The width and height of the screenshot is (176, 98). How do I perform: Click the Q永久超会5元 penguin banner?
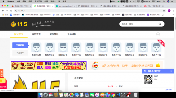click(125, 66)
